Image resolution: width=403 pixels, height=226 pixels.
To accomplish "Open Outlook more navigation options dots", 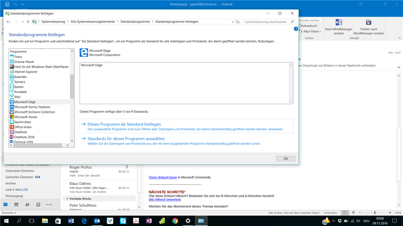I will (49, 204).
